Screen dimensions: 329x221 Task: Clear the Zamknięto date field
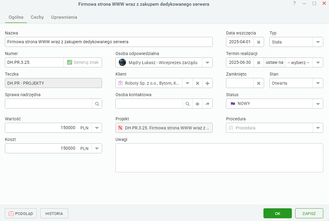click(x=259, y=83)
